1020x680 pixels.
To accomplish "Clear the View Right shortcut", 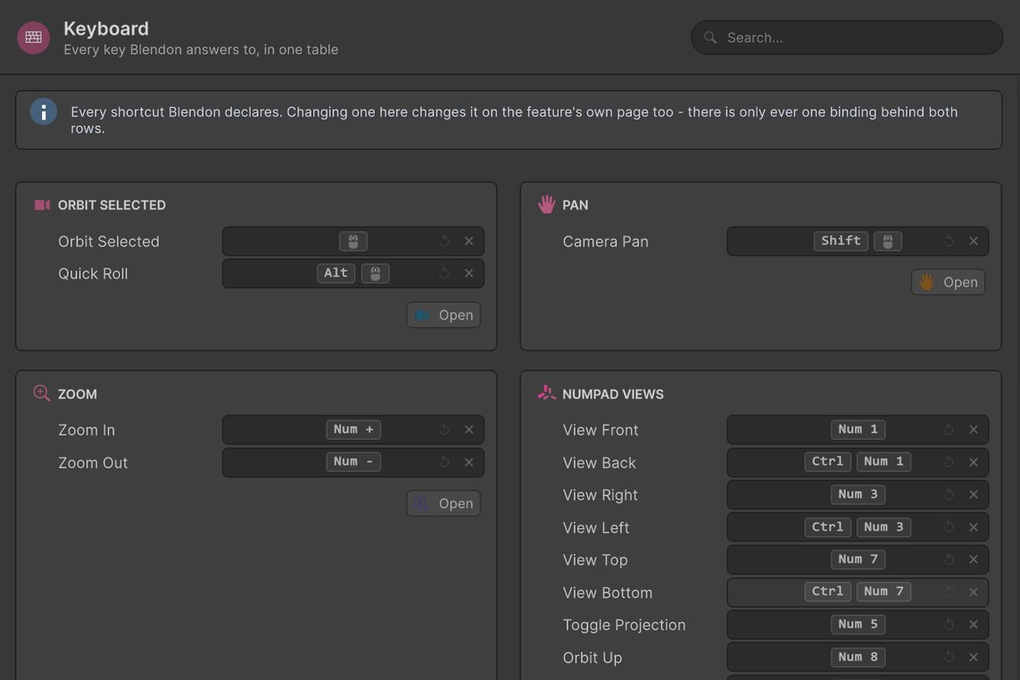I will point(974,494).
